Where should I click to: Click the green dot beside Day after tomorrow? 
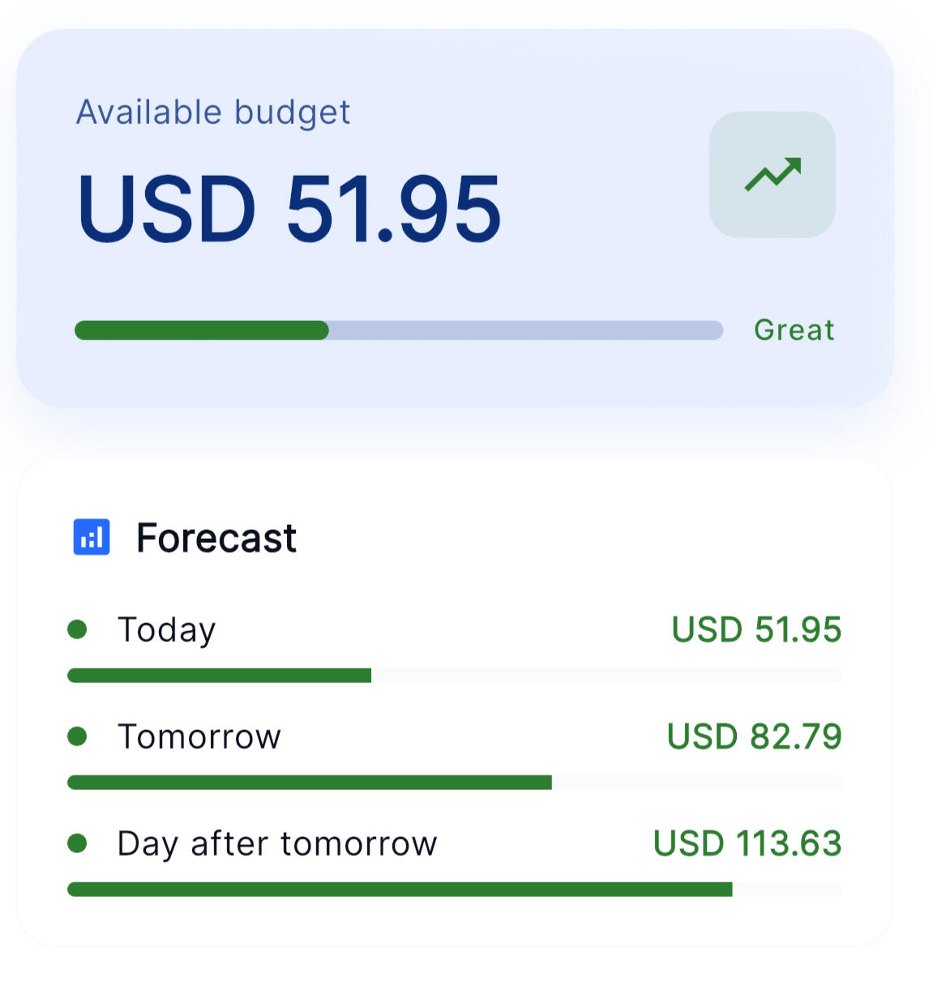(77, 843)
